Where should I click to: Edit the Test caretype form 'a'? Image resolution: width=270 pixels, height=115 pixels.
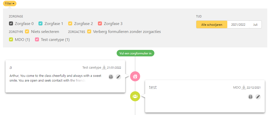pyautogui.click(x=118, y=77)
